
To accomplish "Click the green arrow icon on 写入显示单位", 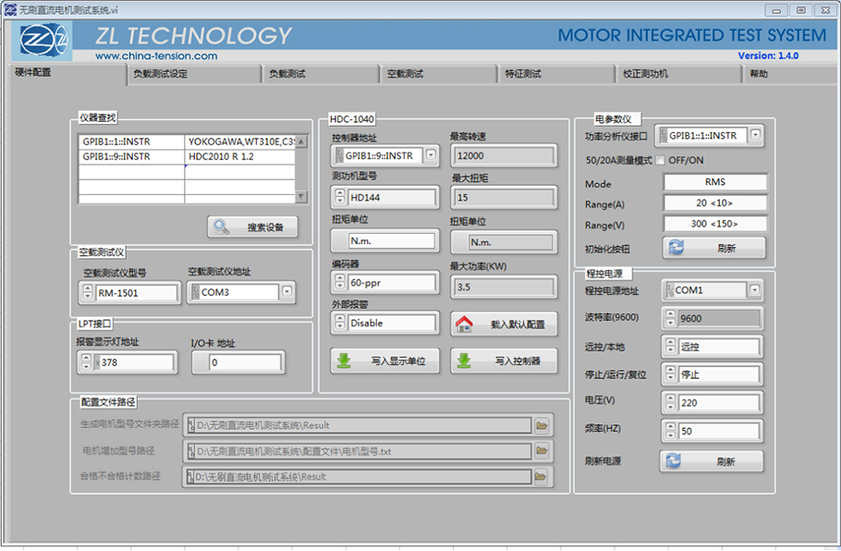I will 344,361.
